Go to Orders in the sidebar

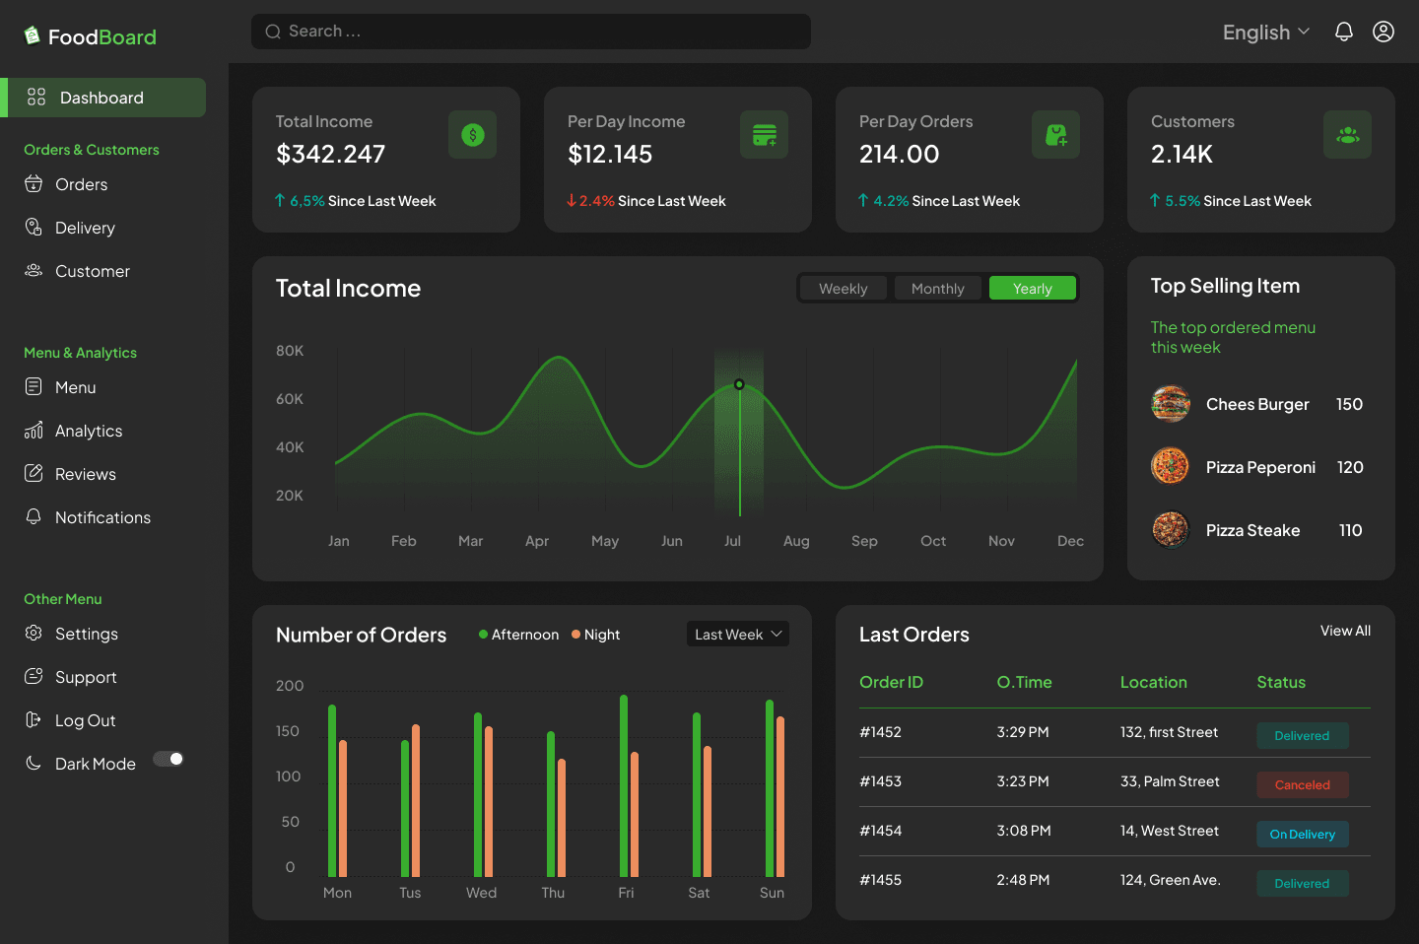pyautogui.click(x=81, y=184)
